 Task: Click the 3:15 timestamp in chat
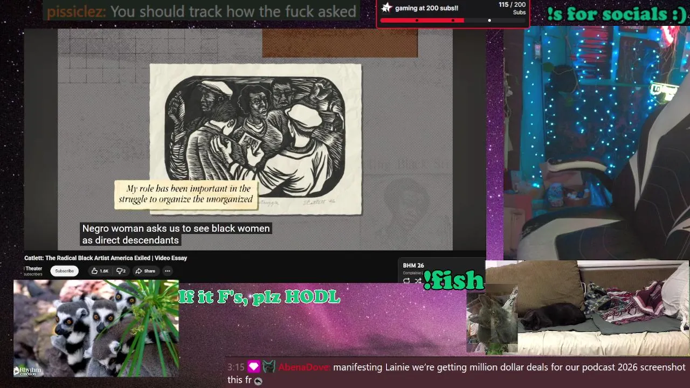point(236,368)
